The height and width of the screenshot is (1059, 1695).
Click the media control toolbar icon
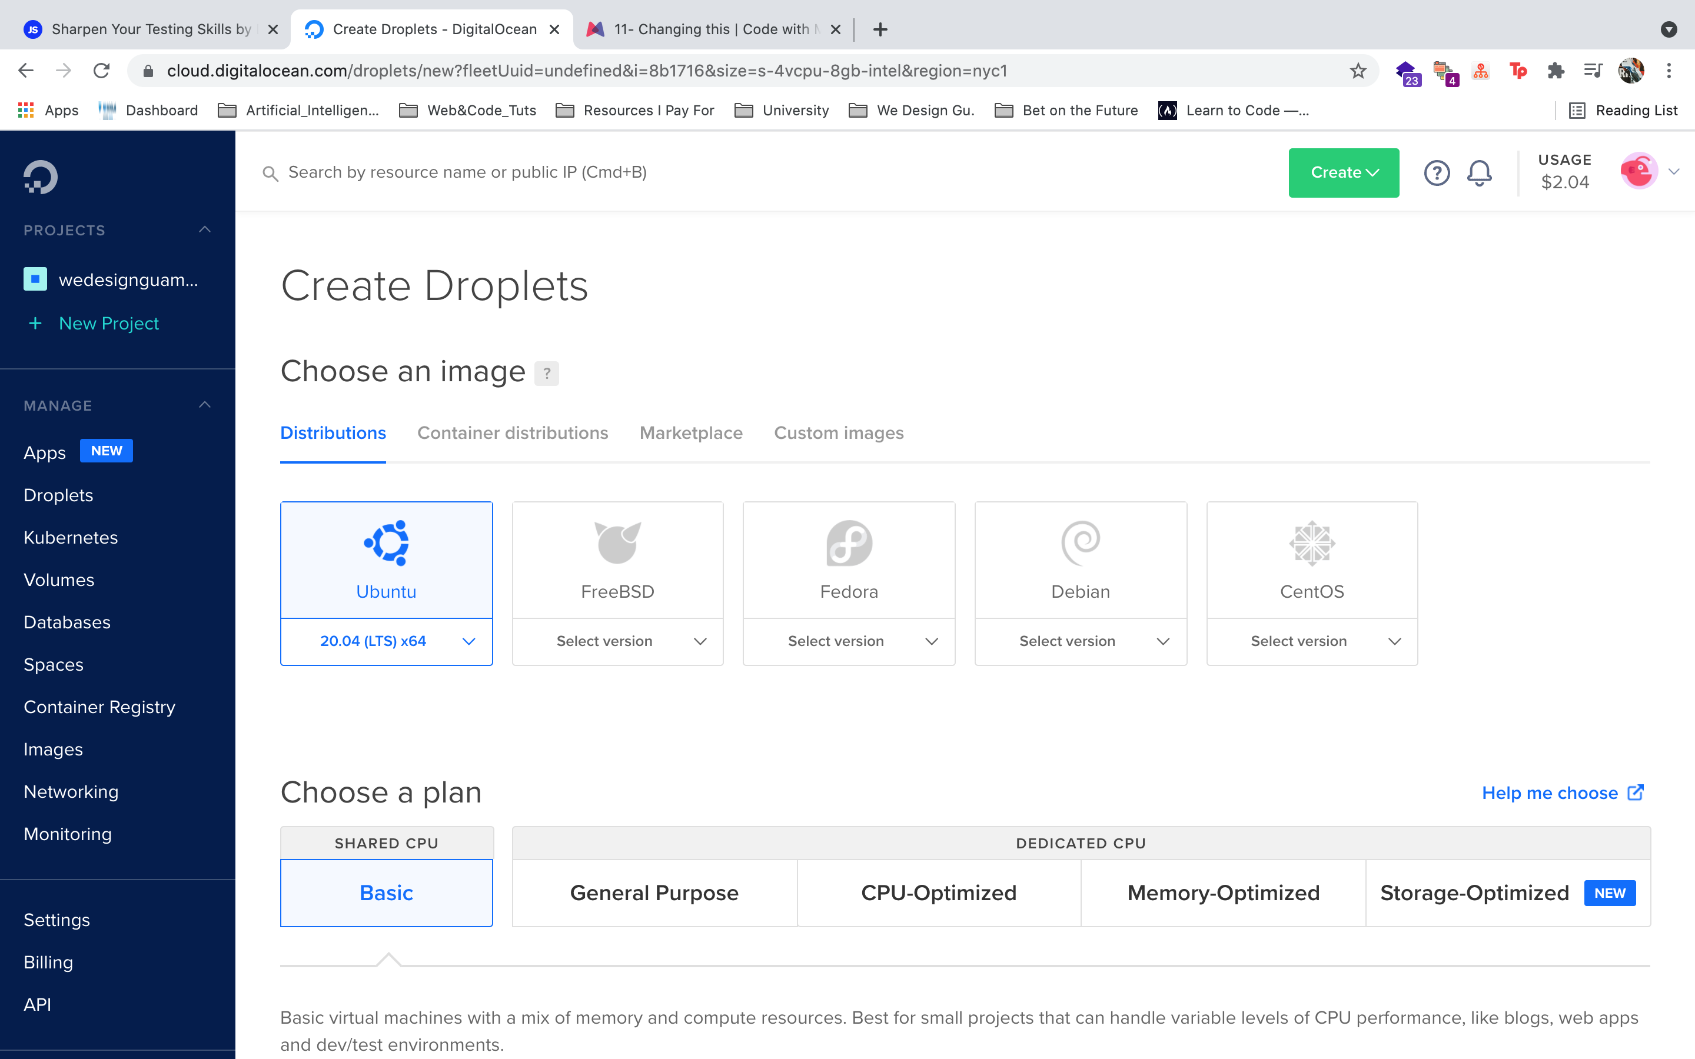[x=1593, y=71]
